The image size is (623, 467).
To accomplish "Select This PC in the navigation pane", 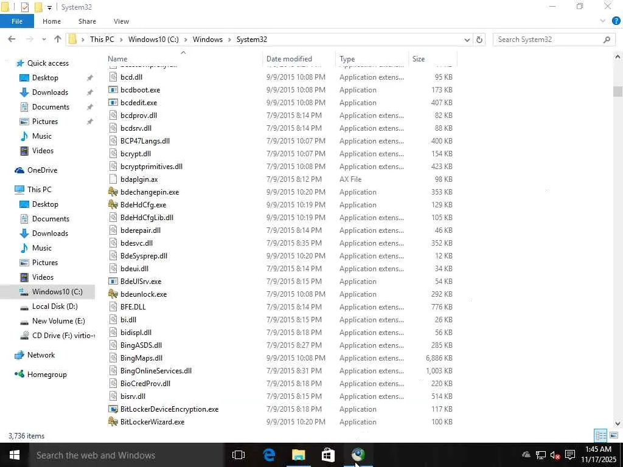I will click(39, 190).
